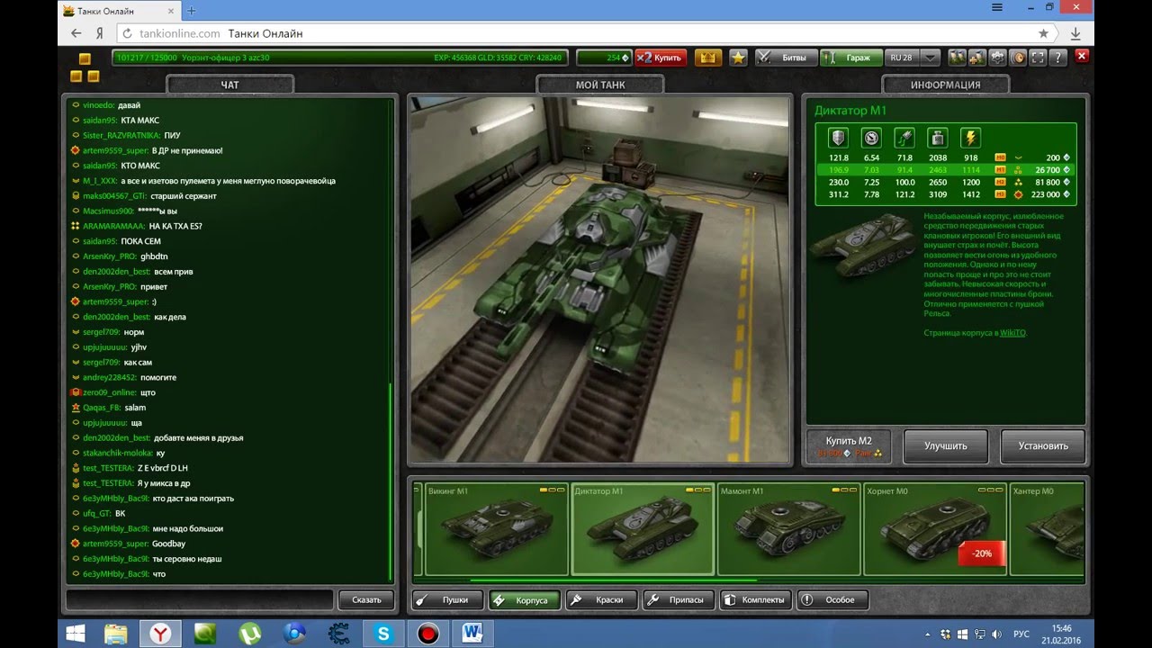1152x648 pixels.
Task: Open the Windows Start menu
Action: coord(76,634)
